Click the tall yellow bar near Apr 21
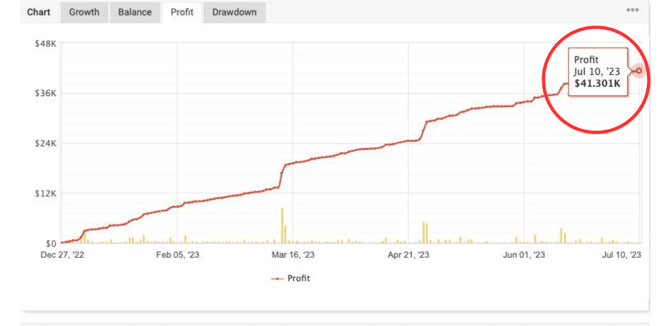Image resolution: width=660 pixels, height=326 pixels. tap(424, 232)
